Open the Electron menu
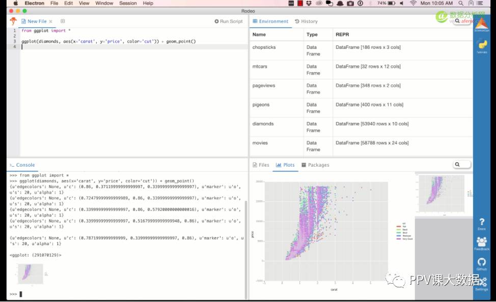The image size is (496, 302). (35, 3)
